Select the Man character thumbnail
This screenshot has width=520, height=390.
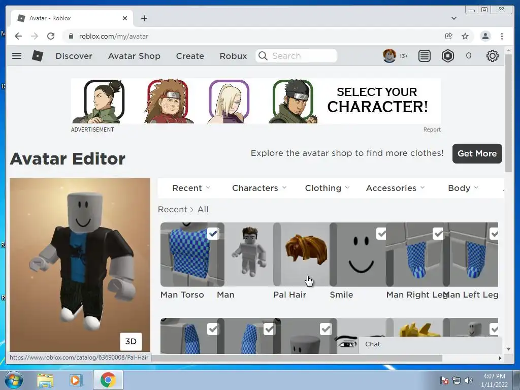[249, 254]
